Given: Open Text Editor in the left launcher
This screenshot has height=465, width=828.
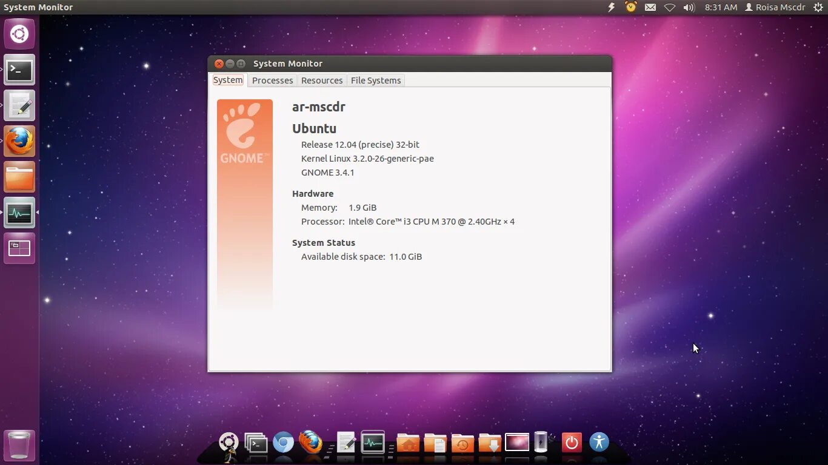Looking at the screenshot, I should point(19,105).
